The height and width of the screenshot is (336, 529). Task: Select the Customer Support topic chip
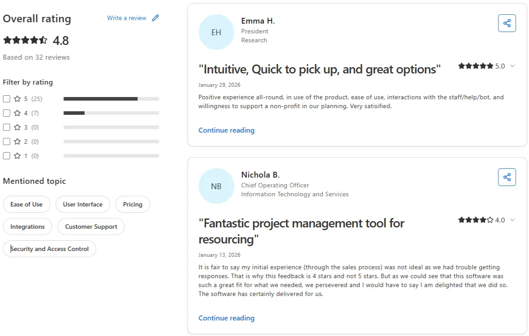coord(91,227)
